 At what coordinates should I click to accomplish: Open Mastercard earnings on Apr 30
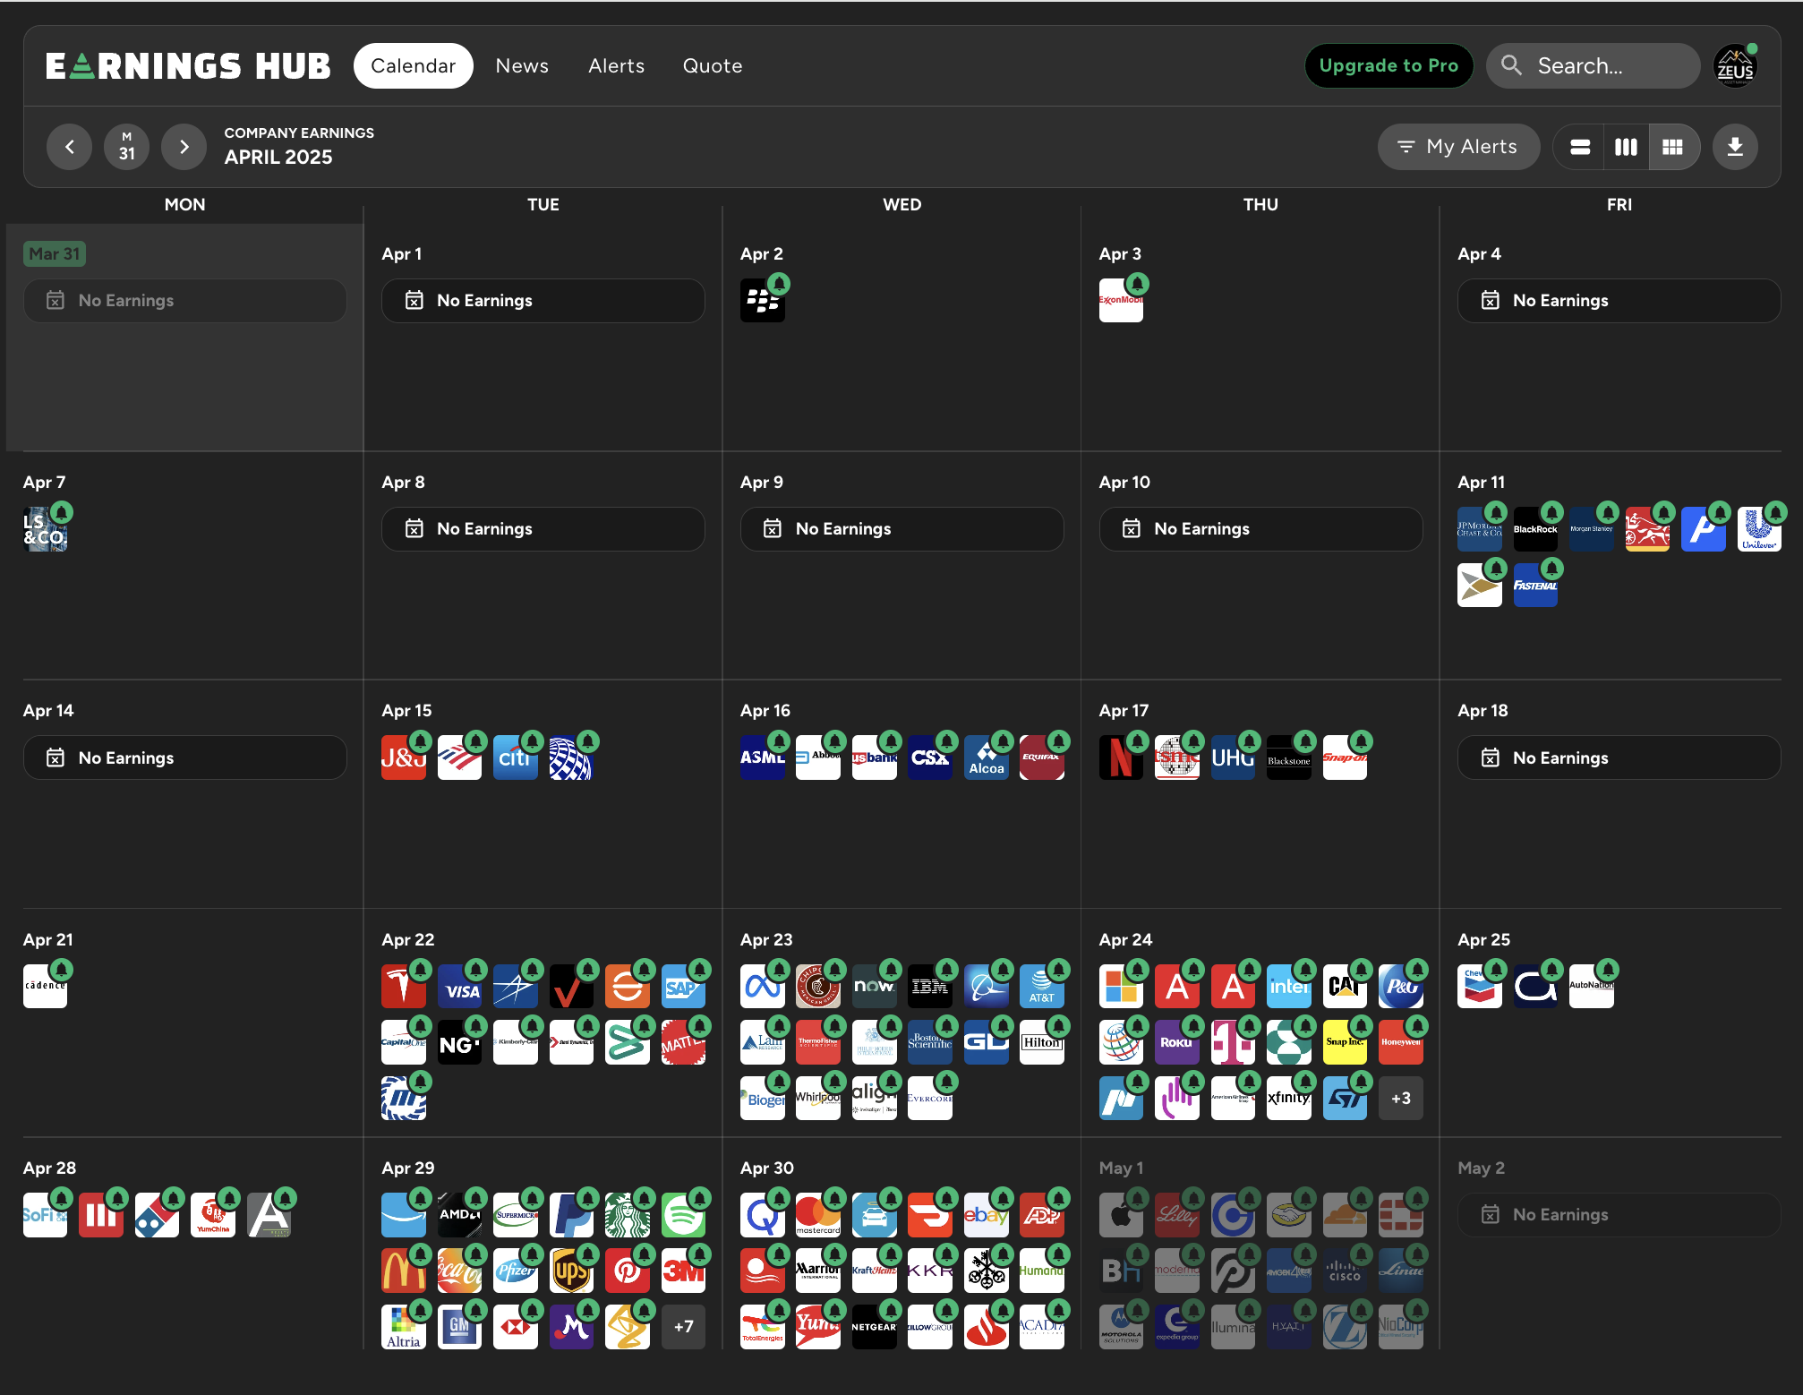[x=818, y=1215]
